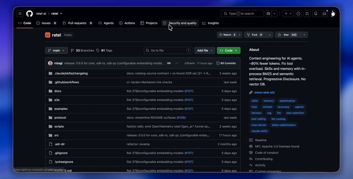The image size is (353, 179).
Task: Open the user avatar menu
Action: pos(333,14)
